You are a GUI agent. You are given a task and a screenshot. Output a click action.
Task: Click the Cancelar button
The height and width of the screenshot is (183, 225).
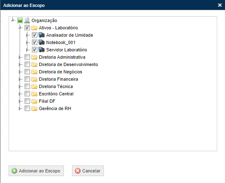(x=88, y=171)
